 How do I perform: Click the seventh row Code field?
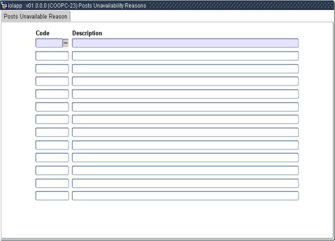point(52,119)
